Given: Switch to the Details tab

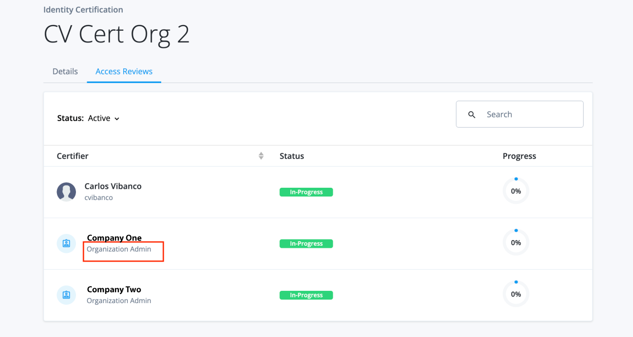Looking at the screenshot, I should 65,71.
